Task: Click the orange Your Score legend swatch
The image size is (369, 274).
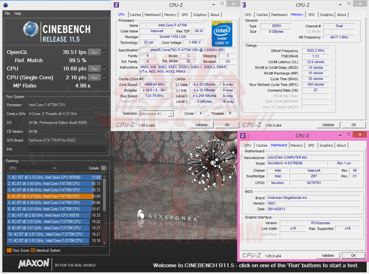Action: coord(9,250)
